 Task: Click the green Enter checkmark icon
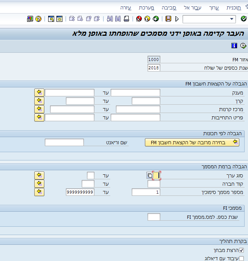pyautogui.click(x=243, y=19)
